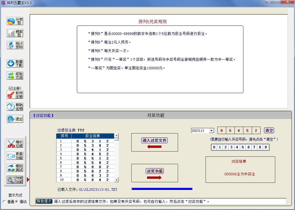
Task: Click the 数据下载 data download icon
Action: (x=14, y=63)
